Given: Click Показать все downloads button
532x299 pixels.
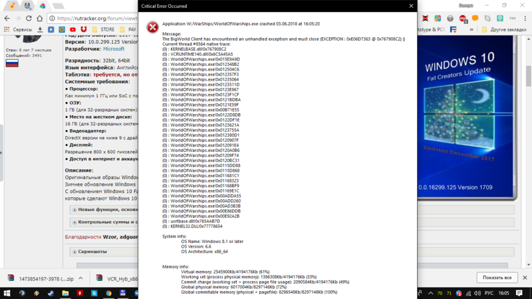Looking at the screenshot, I should (497, 278).
